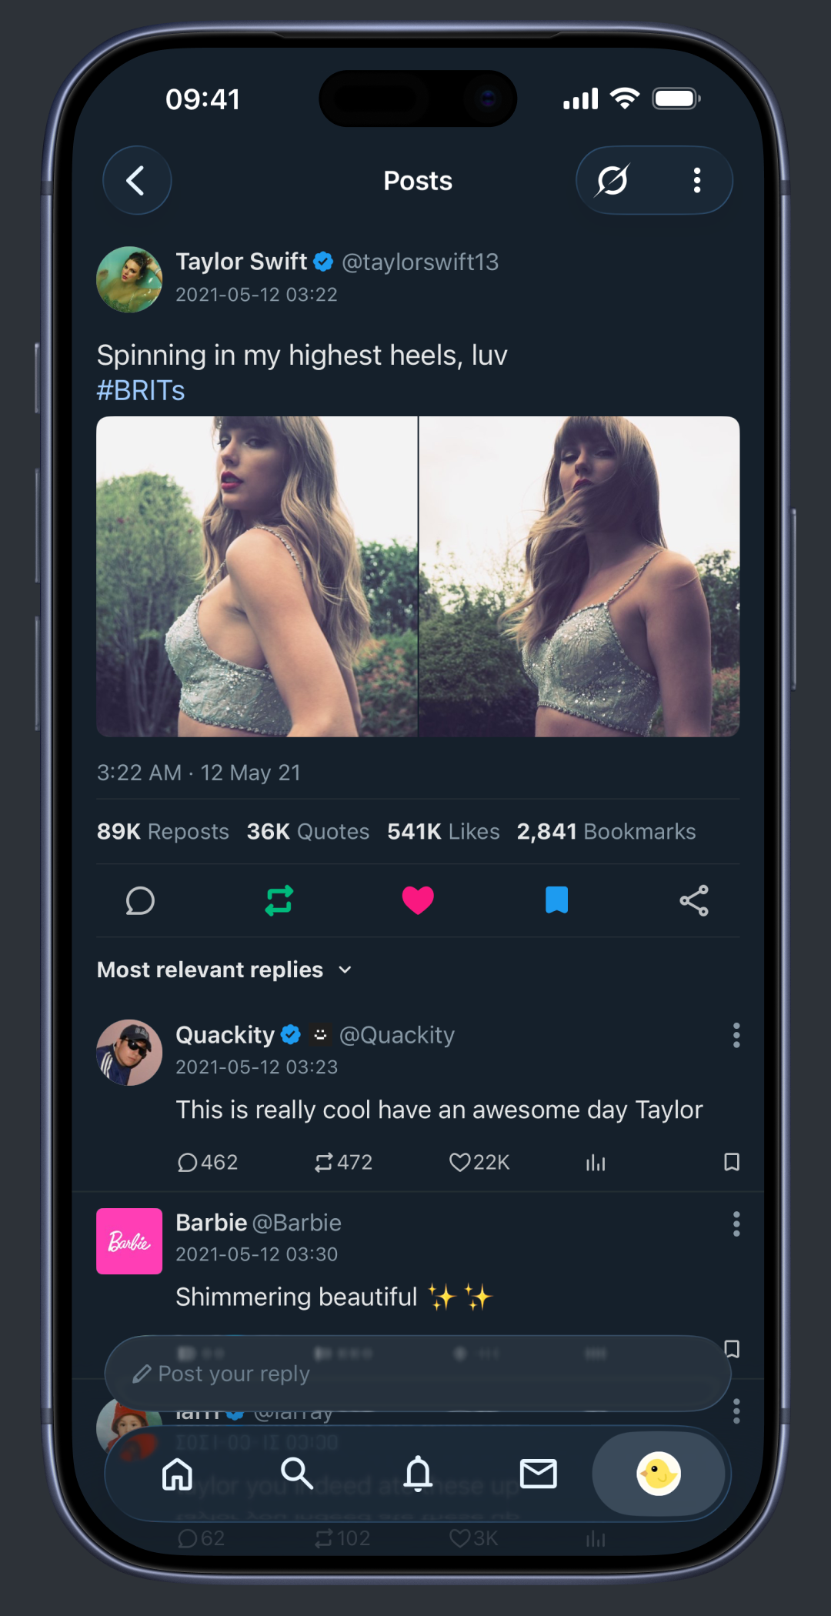This screenshot has height=1616, width=831.
Task: Repost Taylor Swift's post
Action: pos(279,900)
